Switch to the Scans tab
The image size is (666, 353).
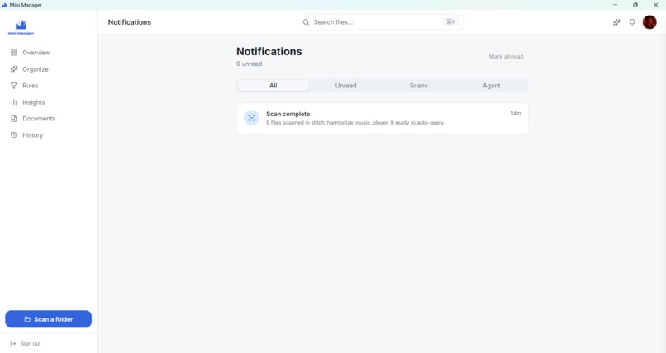[418, 86]
